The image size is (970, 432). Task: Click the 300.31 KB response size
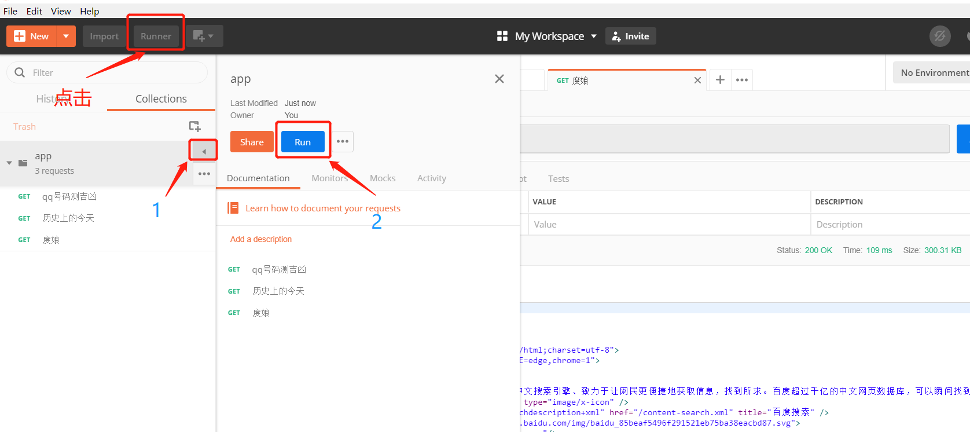coord(943,250)
